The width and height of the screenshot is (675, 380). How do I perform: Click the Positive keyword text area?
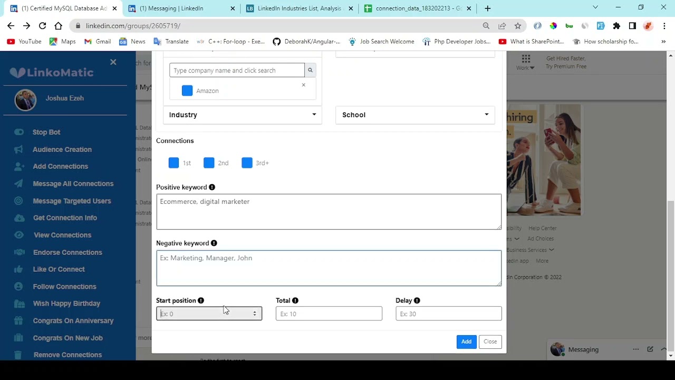click(329, 212)
